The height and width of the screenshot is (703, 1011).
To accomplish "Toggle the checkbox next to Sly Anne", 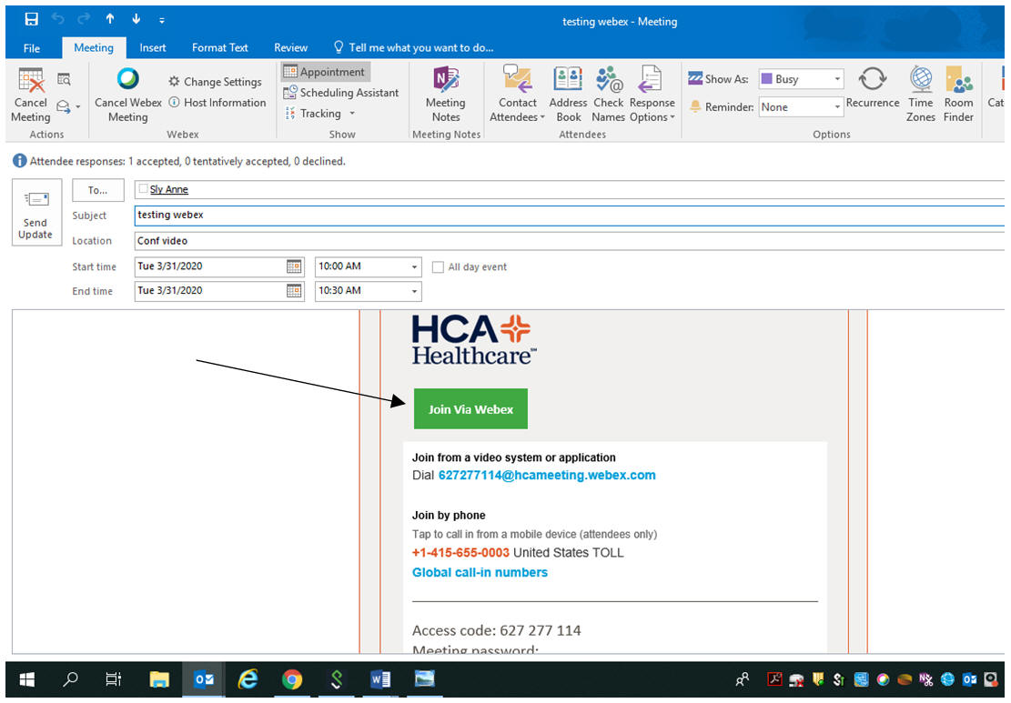I will 142,190.
